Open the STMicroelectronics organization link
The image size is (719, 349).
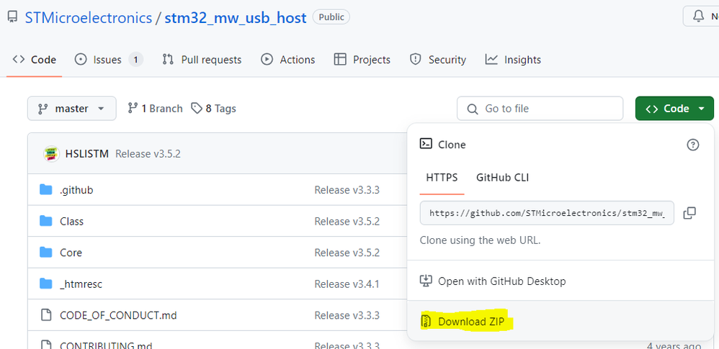88,18
